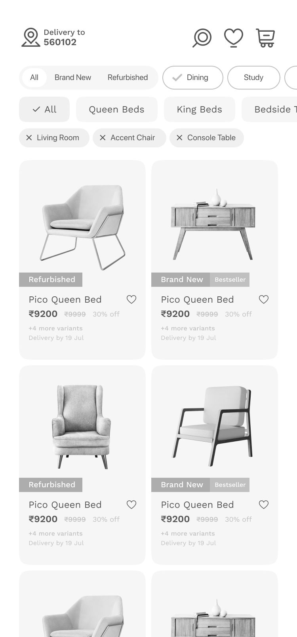This screenshot has width=297, height=637.
Task: Tap the delivery location pin icon
Action: (30, 38)
